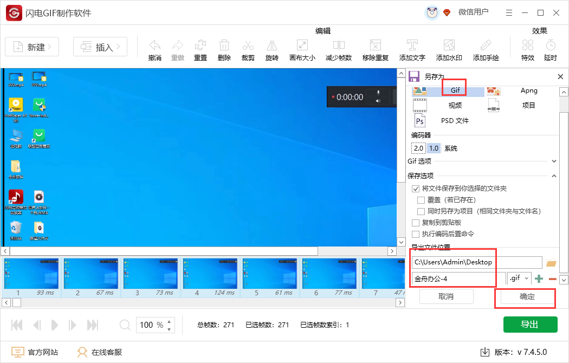Expand the Gif 选项 section
The height and width of the screenshot is (363, 569).
tap(554, 161)
